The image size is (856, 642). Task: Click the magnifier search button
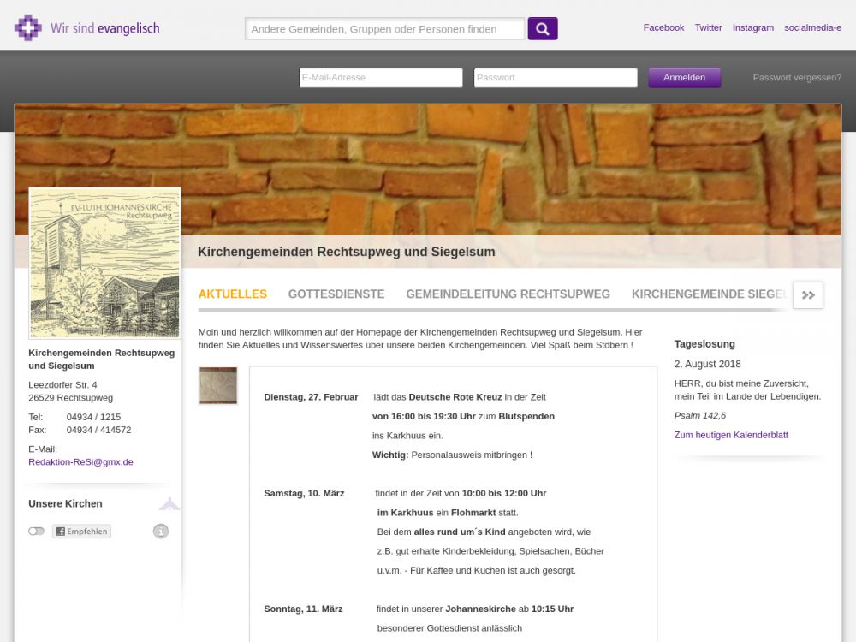(x=543, y=28)
